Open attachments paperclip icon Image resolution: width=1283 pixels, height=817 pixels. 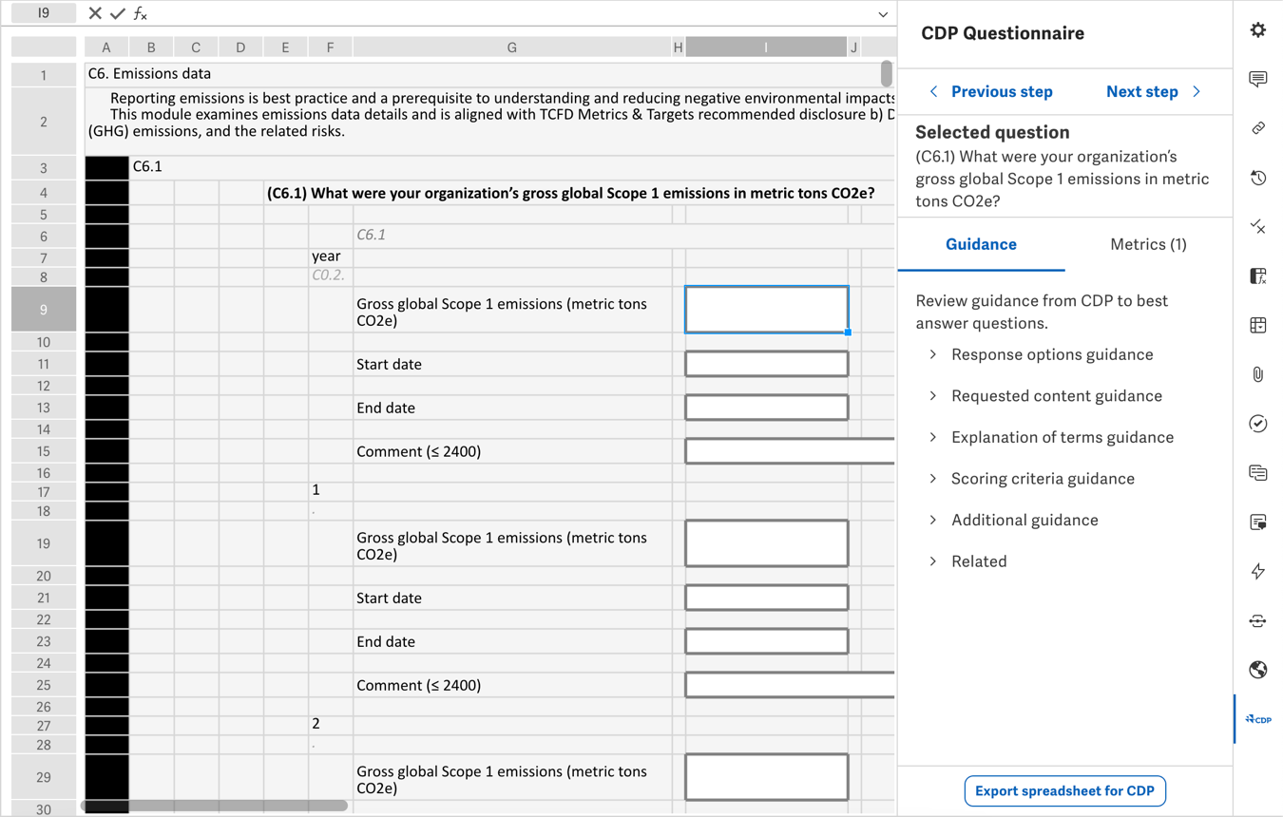[1258, 374]
